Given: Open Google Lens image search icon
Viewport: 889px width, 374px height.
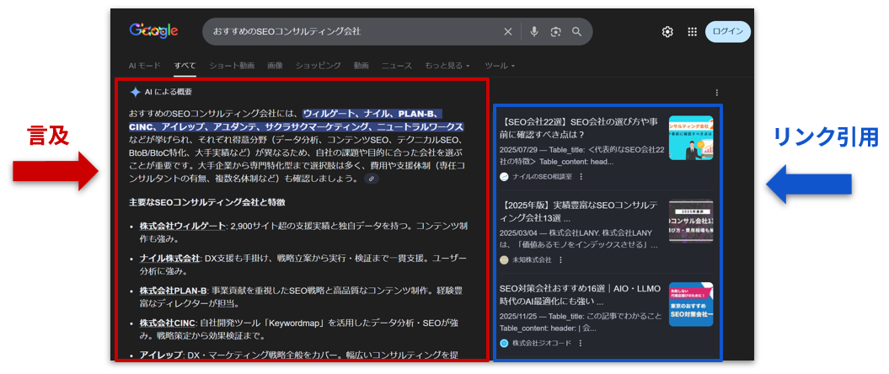Looking at the screenshot, I should (555, 32).
